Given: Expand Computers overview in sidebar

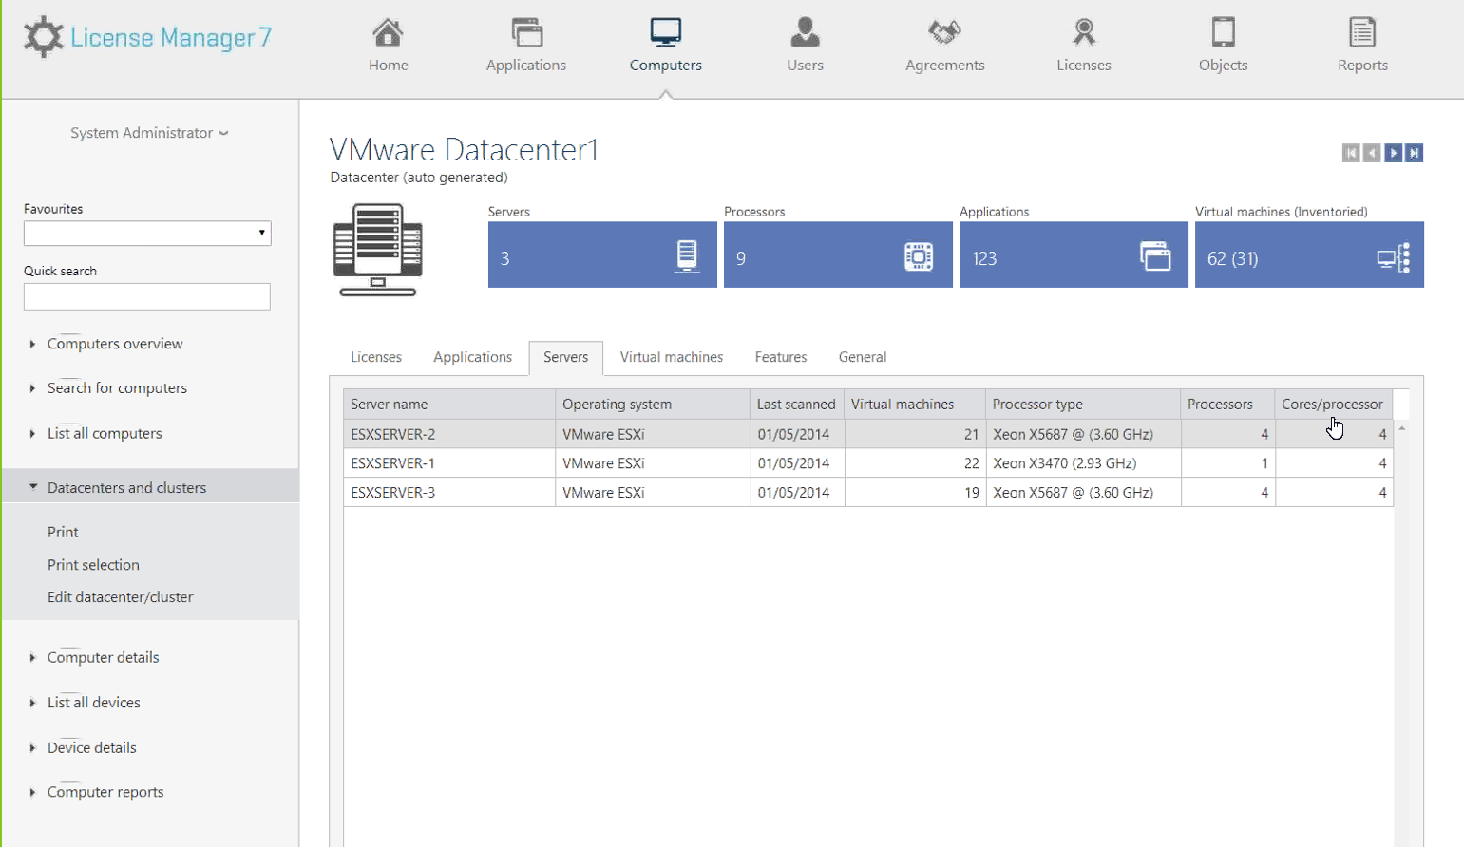Looking at the screenshot, I should (115, 344).
